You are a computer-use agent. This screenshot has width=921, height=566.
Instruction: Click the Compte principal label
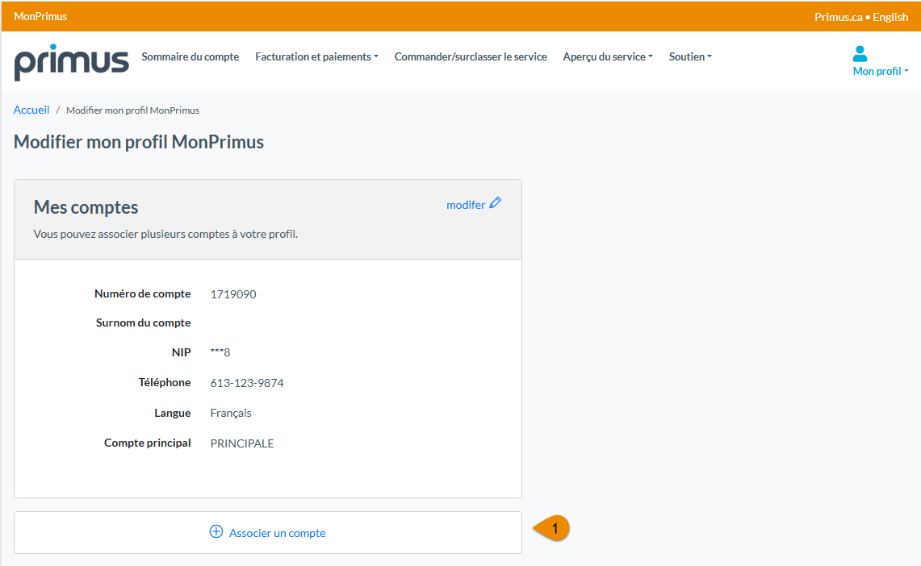(x=148, y=443)
